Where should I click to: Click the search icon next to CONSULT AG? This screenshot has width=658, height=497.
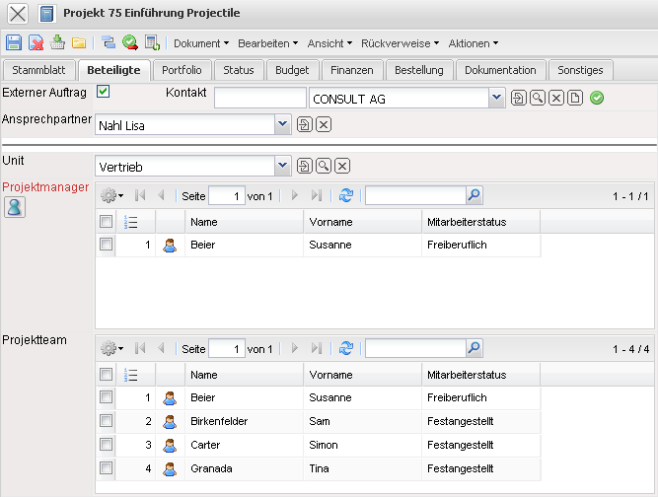[538, 98]
